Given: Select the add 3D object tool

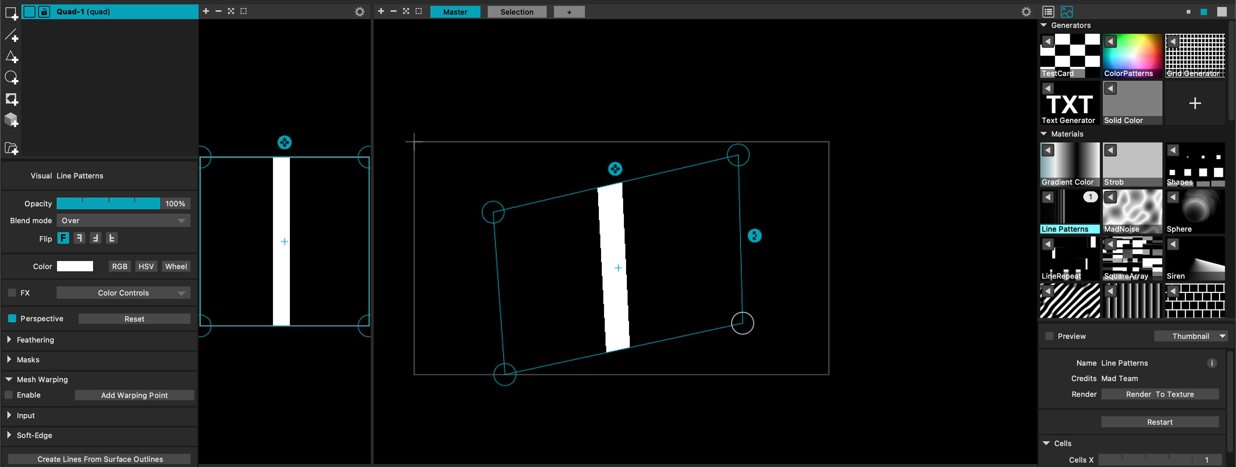Looking at the screenshot, I should tap(11, 120).
